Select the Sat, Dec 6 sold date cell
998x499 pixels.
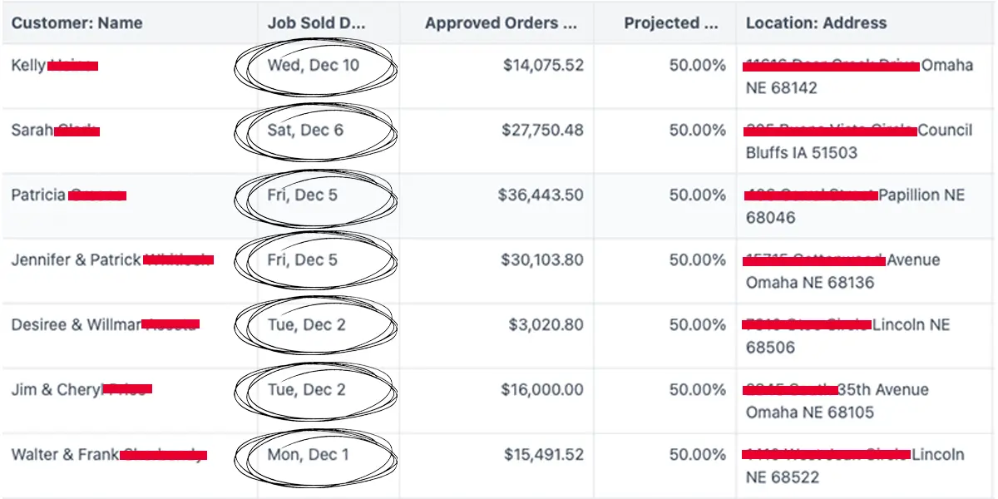pos(305,131)
